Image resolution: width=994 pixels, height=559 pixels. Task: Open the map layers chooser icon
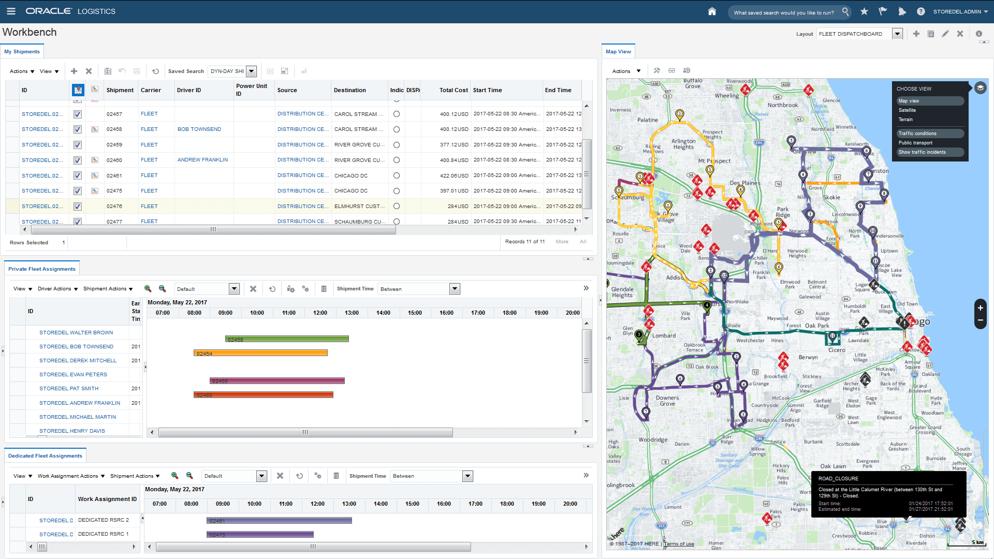pos(980,88)
